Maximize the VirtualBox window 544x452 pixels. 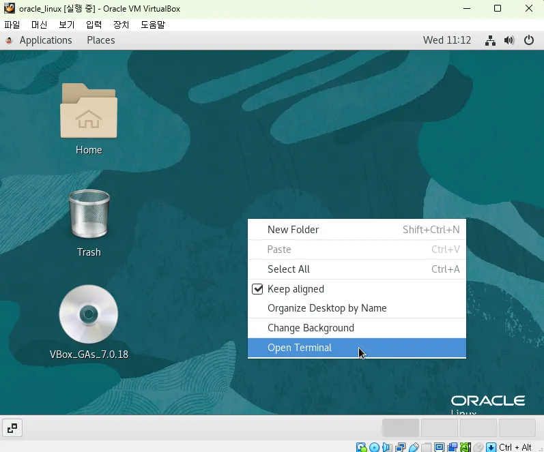(498, 8)
